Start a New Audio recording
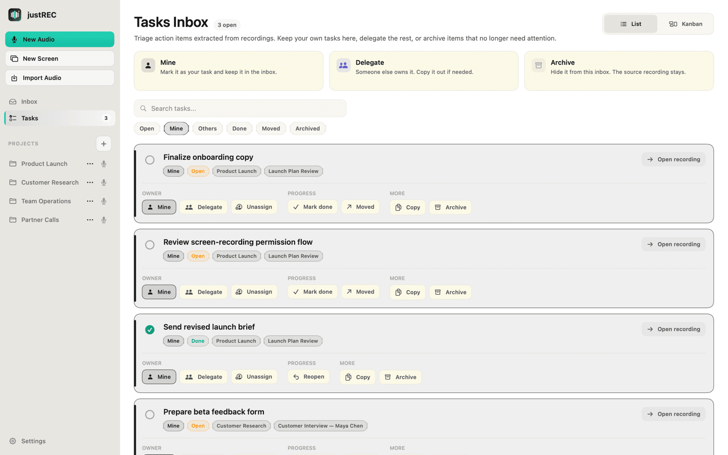Screen dimensions: 728x455 tap(60, 39)
